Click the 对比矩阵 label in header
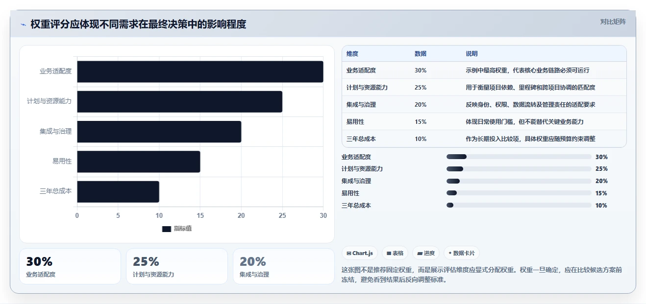The image size is (646, 304). pos(613,22)
